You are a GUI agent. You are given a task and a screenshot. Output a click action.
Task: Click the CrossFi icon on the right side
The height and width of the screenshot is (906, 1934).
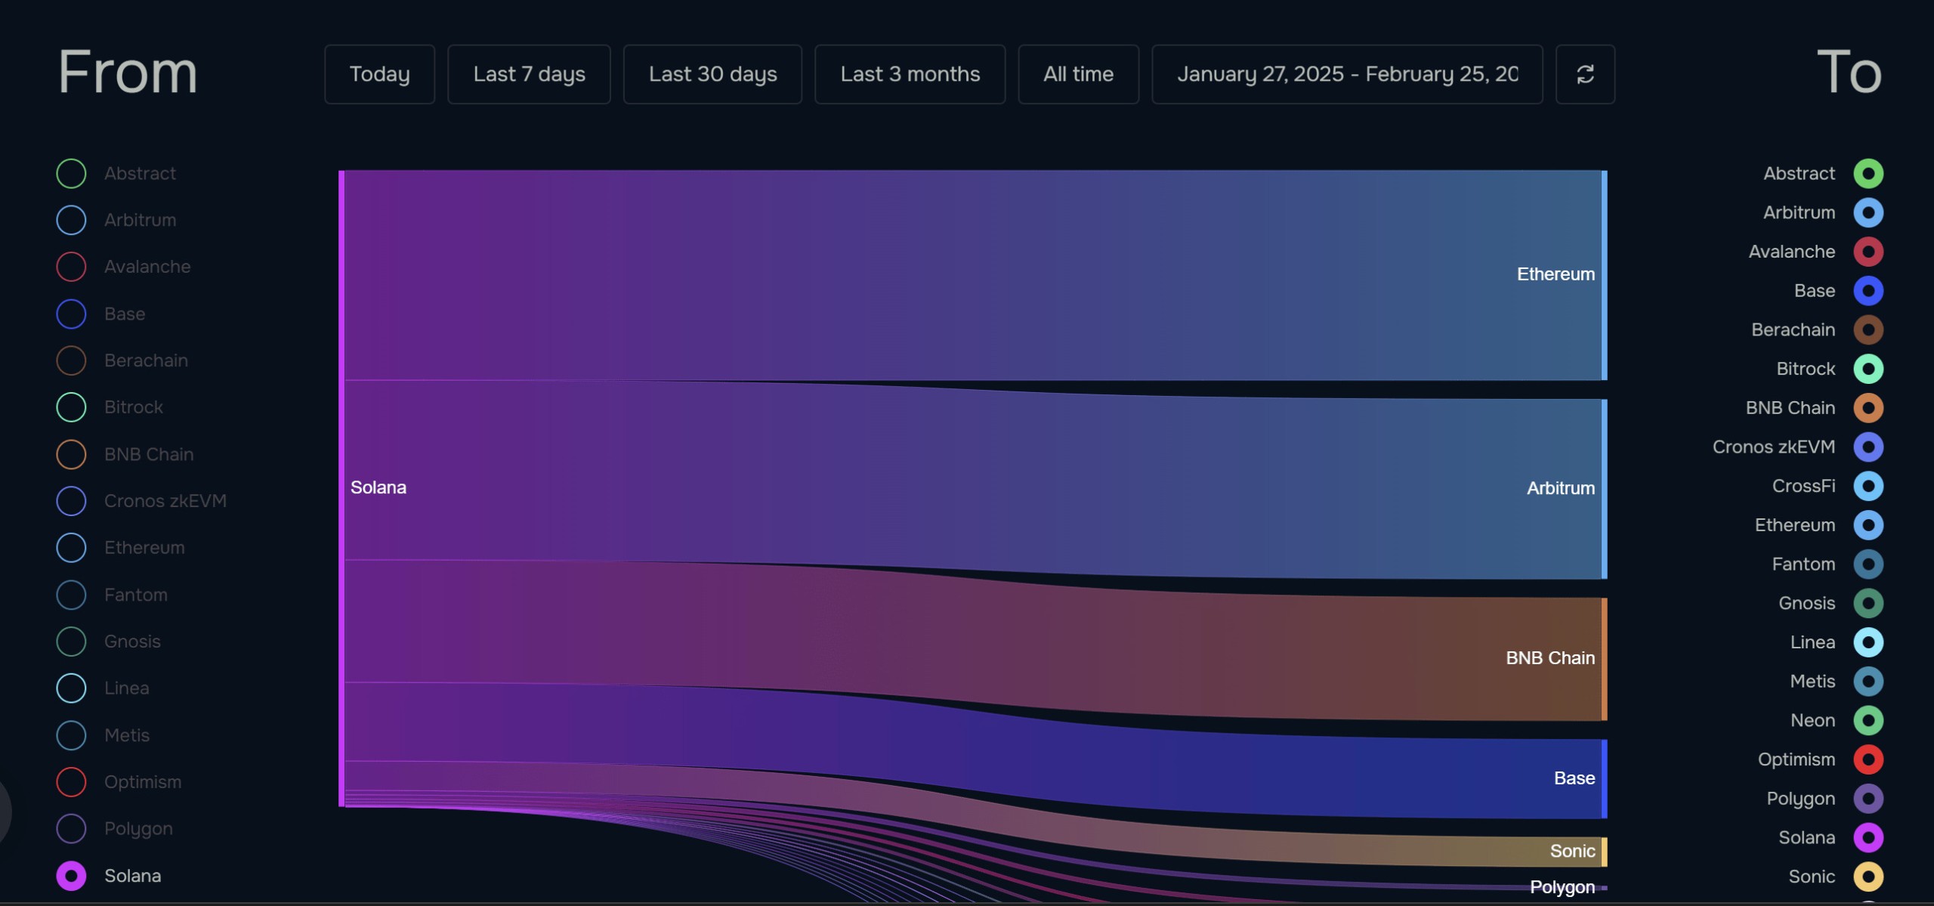[x=1870, y=486]
